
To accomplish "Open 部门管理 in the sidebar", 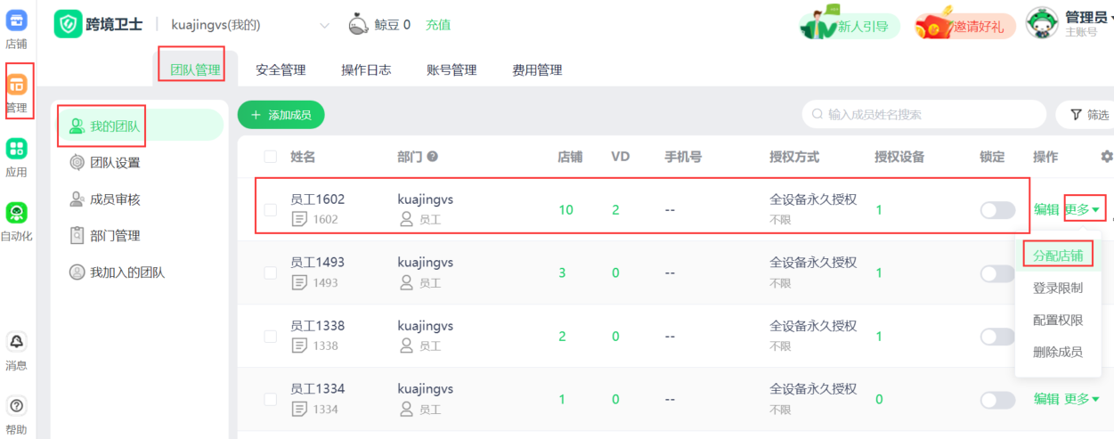I will click(x=115, y=236).
